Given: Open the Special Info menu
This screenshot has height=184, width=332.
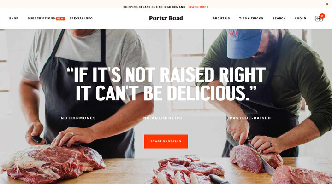Looking at the screenshot, I should click(x=81, y=18).
